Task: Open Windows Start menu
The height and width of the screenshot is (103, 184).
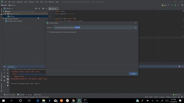Action: pos(3,101)
